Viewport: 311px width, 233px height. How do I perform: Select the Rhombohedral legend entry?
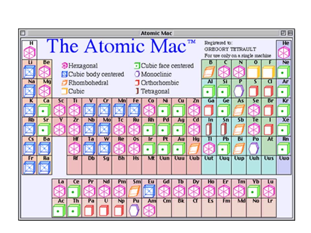point(85,83)
